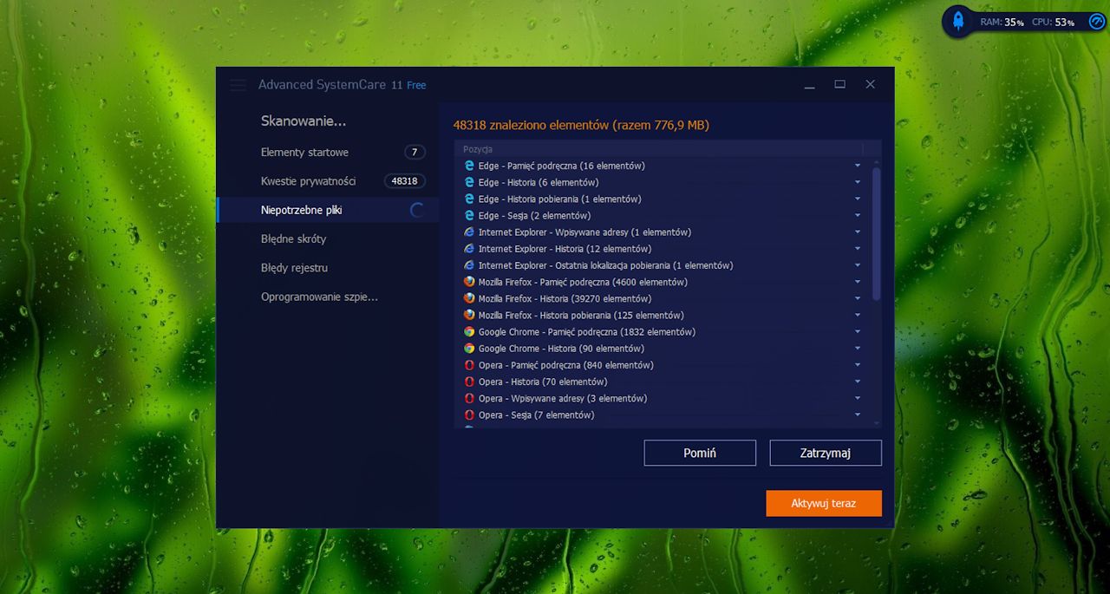Stop scanning with Zatrzymaj button

(826, 453)
